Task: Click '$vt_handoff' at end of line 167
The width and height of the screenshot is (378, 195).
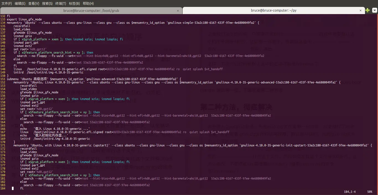Action: [220, 132]
